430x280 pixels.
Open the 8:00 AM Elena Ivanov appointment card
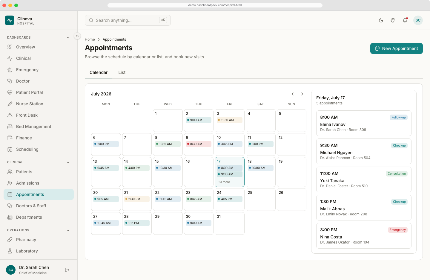point(364,123)
